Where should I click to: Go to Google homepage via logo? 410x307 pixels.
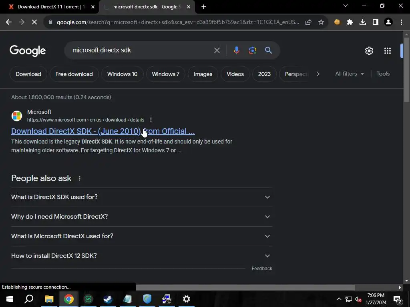click(28, 51)
